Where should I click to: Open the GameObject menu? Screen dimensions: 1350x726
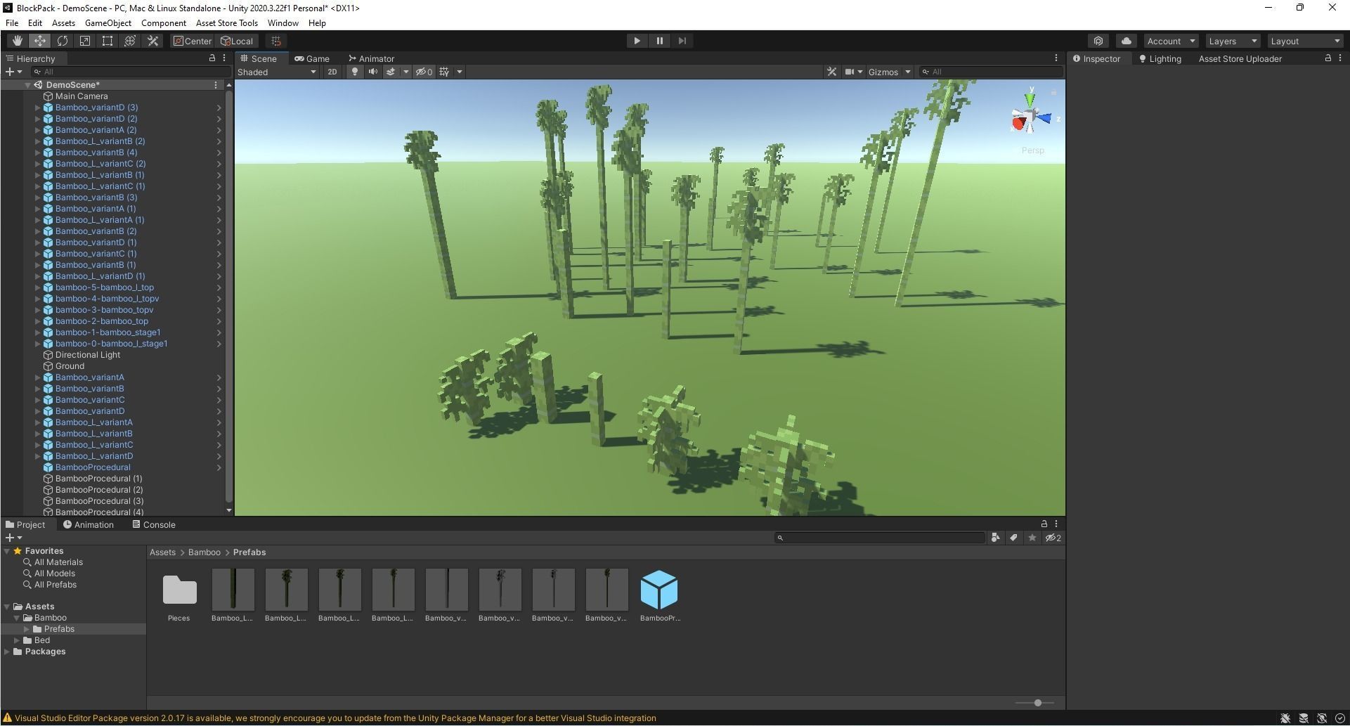108,22
